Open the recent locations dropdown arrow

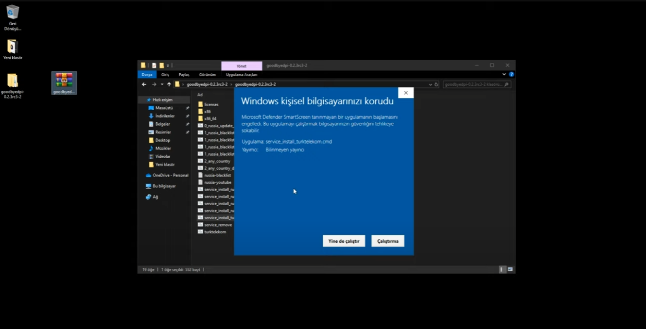coord(162,84)
